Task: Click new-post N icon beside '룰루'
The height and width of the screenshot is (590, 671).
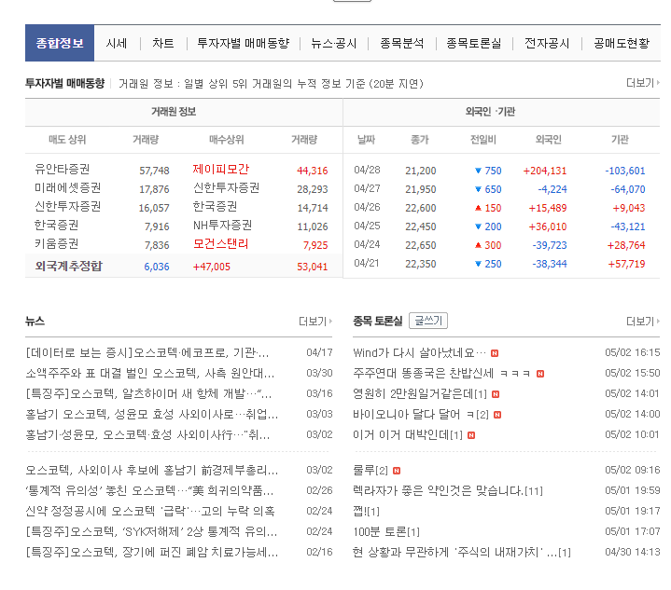Action: coord(397,471)
